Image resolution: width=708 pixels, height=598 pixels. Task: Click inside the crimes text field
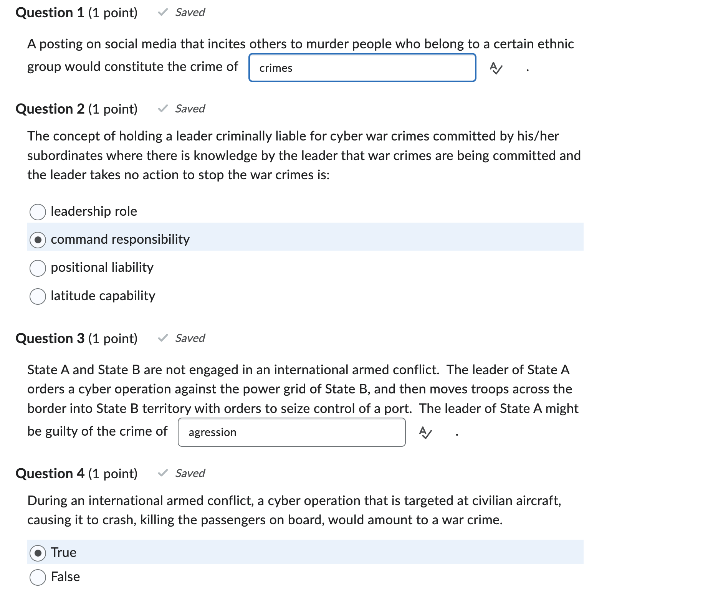point(362,68)
